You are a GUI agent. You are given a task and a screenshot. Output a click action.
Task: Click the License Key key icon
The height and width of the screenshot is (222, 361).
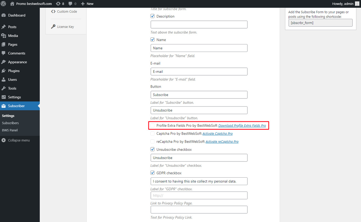53,27
